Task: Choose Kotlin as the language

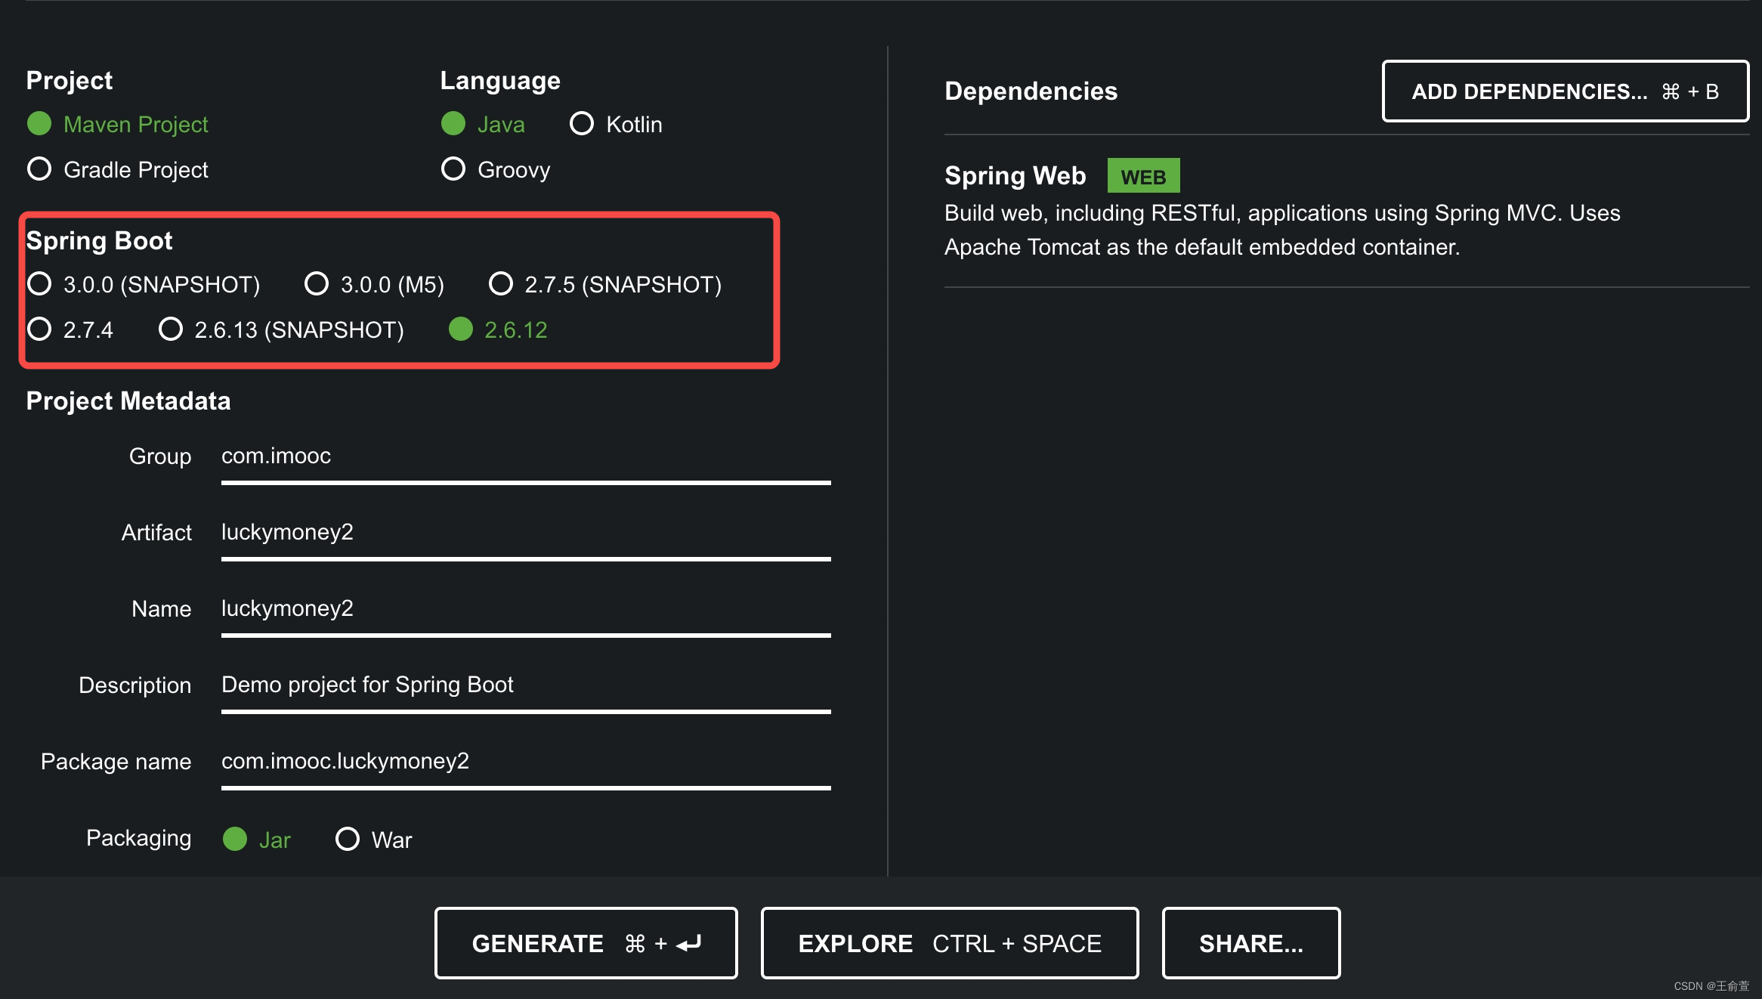Action: [x=582, y=124]
